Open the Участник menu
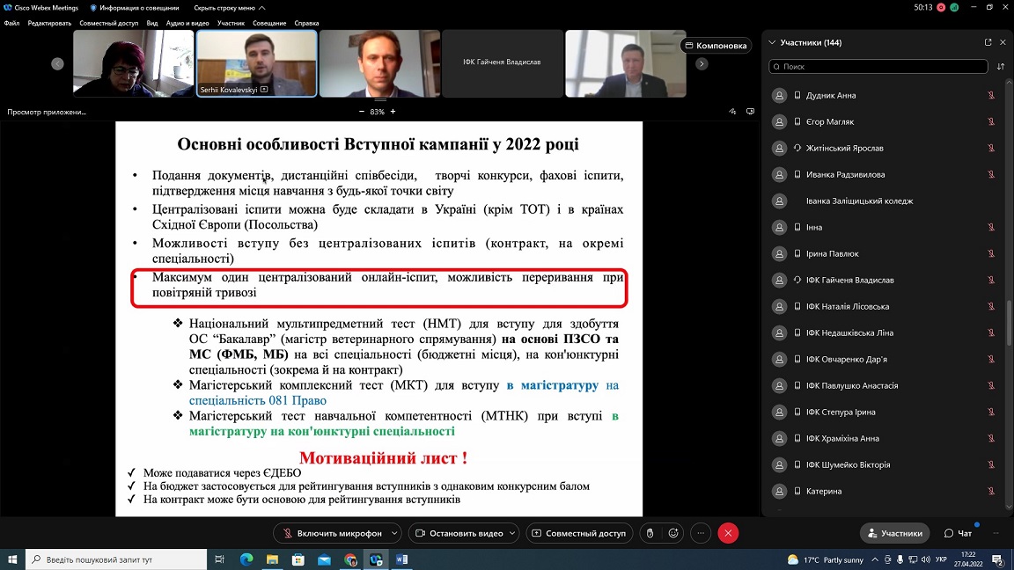 (231, 23)
